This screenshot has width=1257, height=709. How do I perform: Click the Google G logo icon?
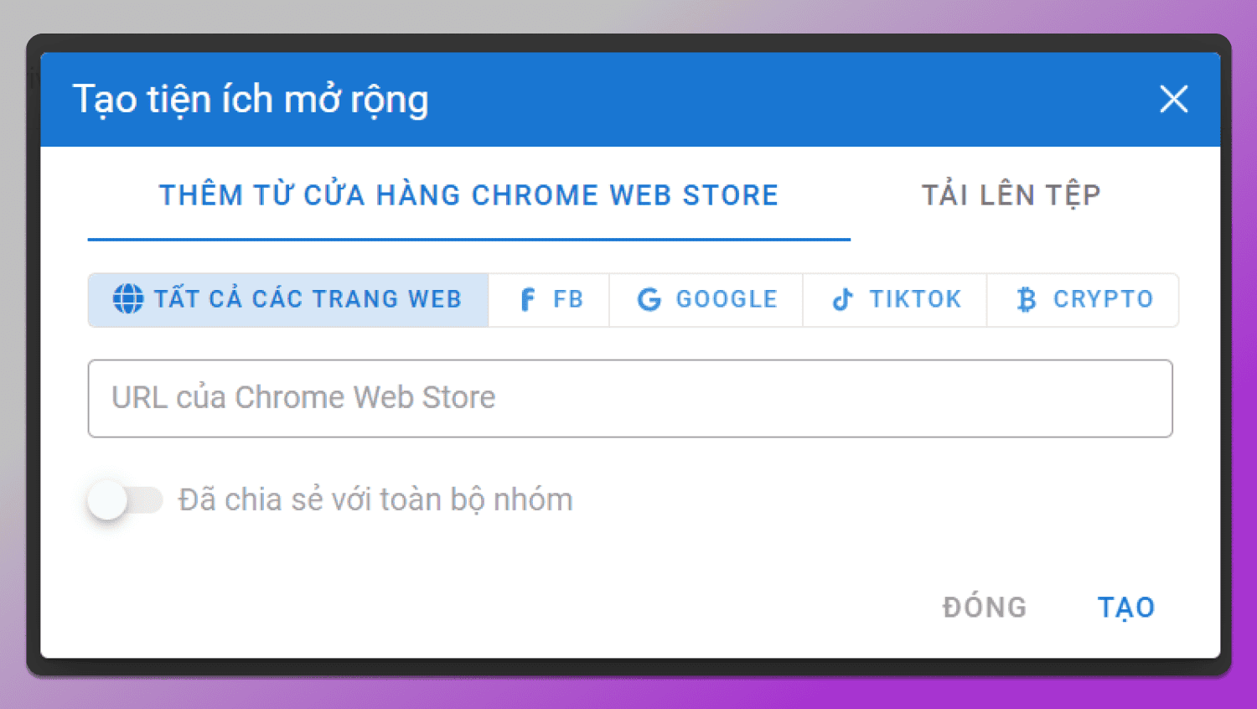tap(649, 299)
